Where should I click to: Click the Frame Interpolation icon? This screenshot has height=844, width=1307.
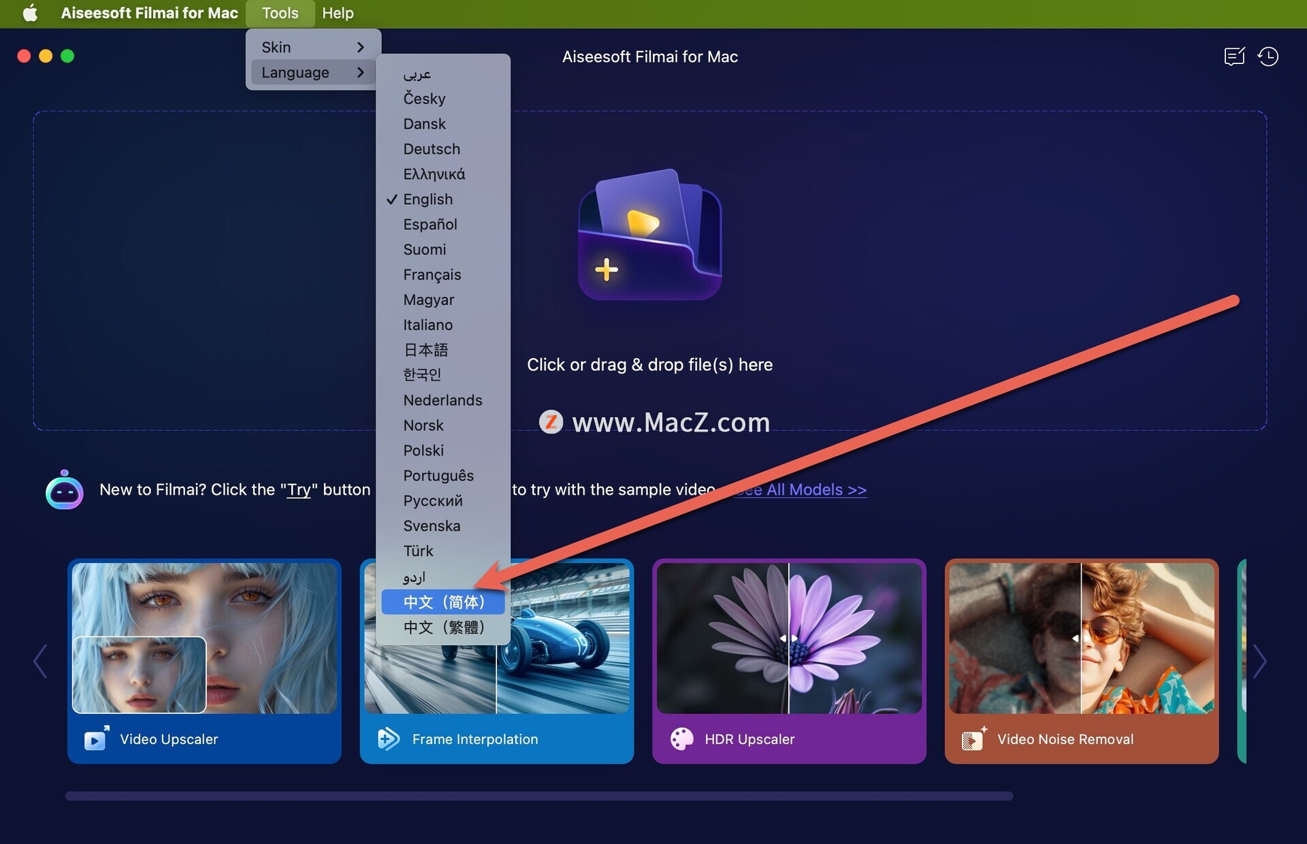389,739
